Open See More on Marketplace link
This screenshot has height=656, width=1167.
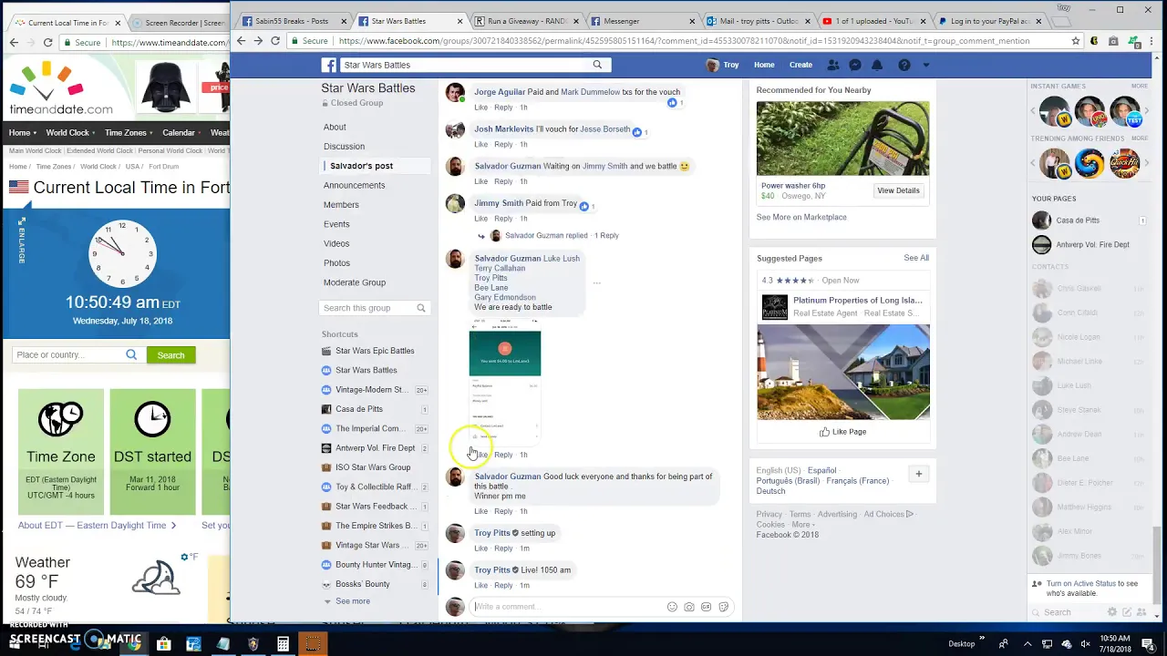coord(801,217)
